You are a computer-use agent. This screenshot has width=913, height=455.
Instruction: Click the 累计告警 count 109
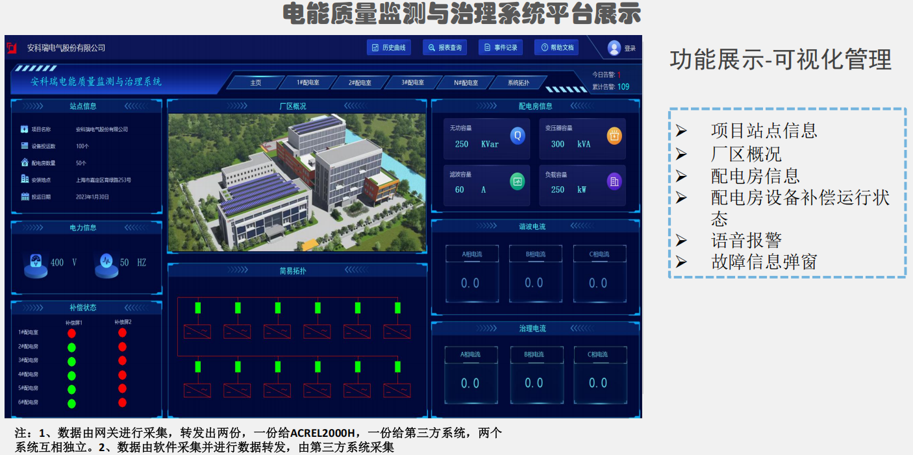[623, 87]
